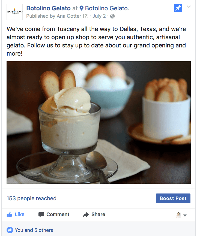This screenshot has width=197, height=236.
Task: Toggle the Like text label
Action: point(20,214)
